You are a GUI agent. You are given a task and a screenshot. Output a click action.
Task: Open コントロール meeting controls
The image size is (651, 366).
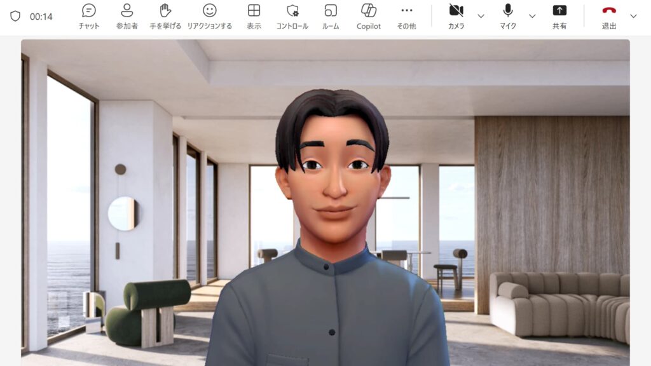point(292,17)
